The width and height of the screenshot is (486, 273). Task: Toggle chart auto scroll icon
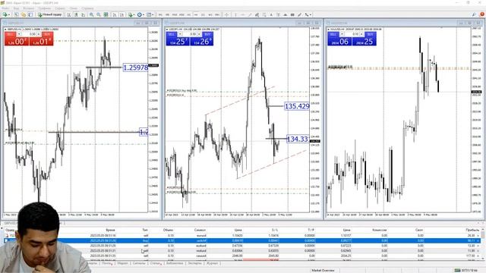tap(115, 14)
